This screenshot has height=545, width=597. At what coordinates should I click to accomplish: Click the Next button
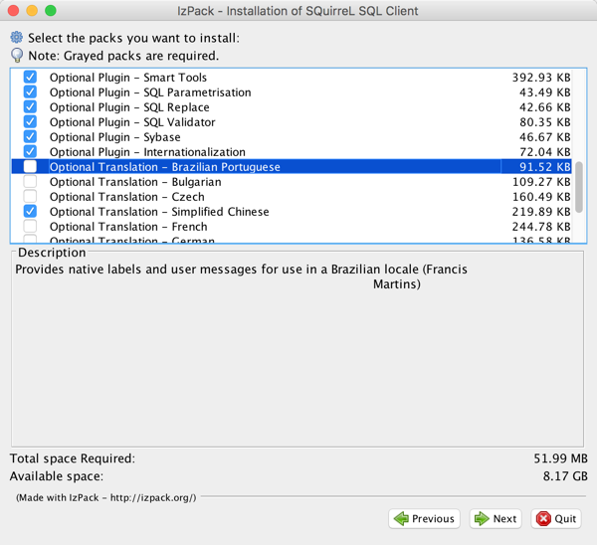(496, 519)
